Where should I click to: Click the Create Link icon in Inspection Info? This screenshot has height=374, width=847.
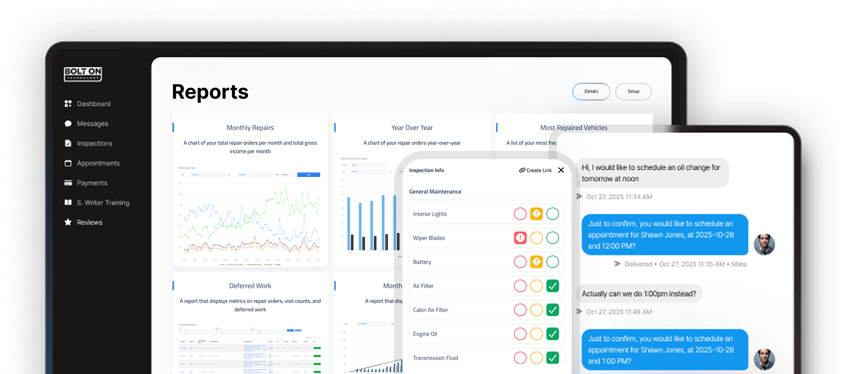pyautogui.click(x=522, y=170)
